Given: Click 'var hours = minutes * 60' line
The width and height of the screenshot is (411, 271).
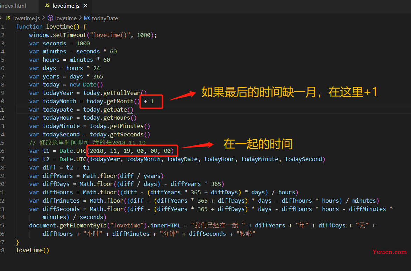Looking at the screenshot, I should point(70,60).
